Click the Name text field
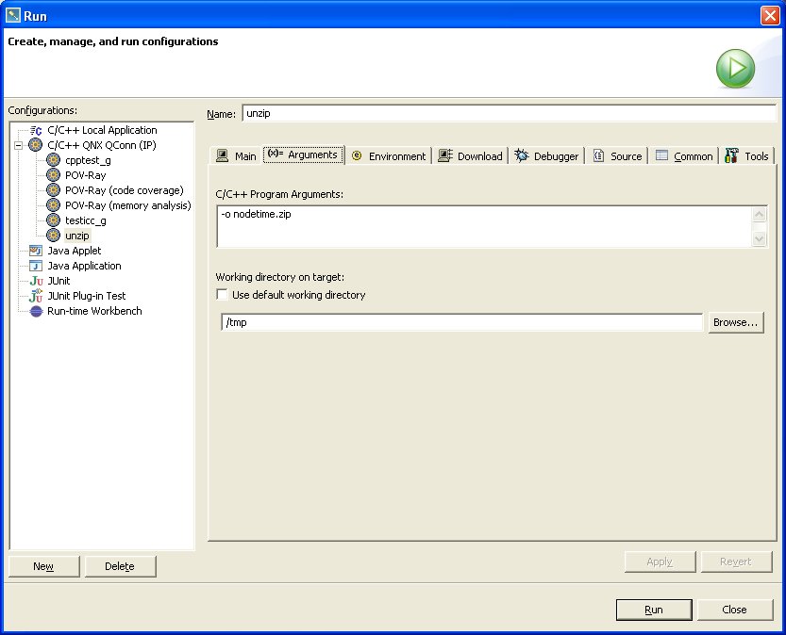 click(x=510, y=113)
